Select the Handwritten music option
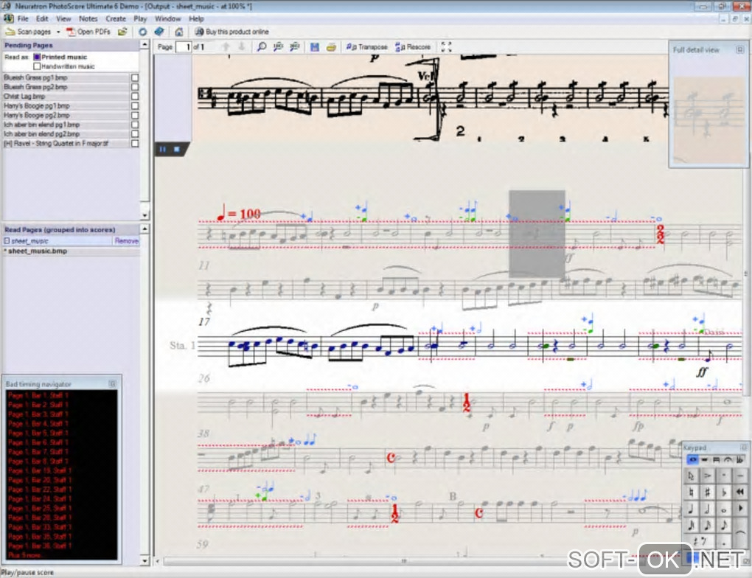This screenshot has width=752, height=578. [37, 66]
